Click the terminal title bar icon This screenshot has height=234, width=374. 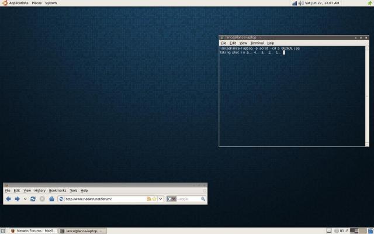click(222, 37)
